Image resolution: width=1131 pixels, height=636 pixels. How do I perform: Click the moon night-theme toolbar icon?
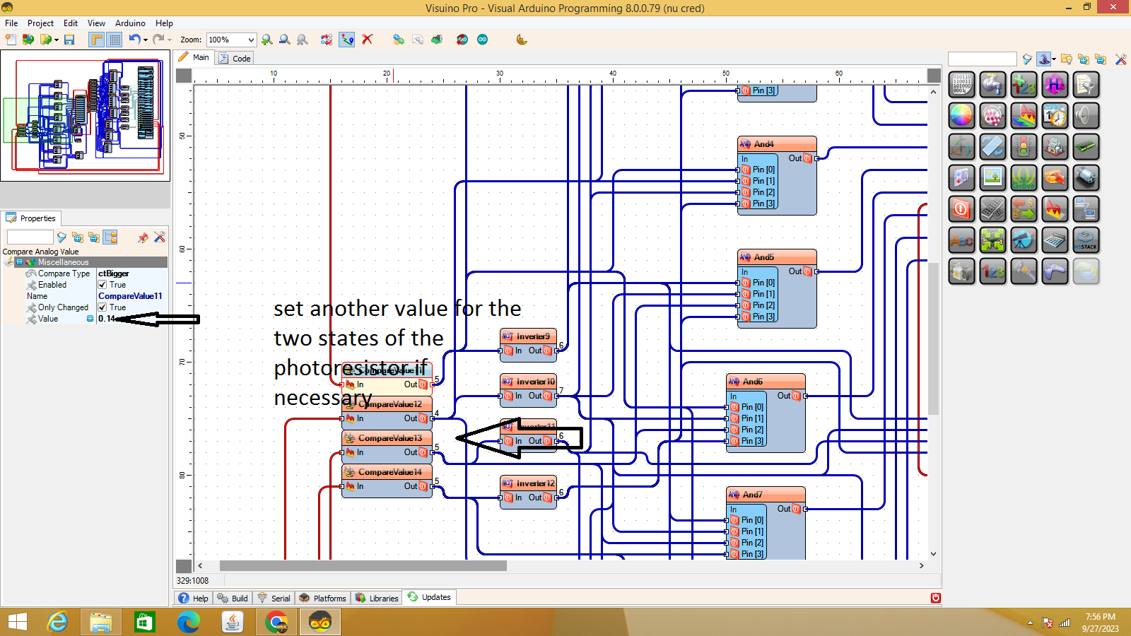tap(522, 40)
